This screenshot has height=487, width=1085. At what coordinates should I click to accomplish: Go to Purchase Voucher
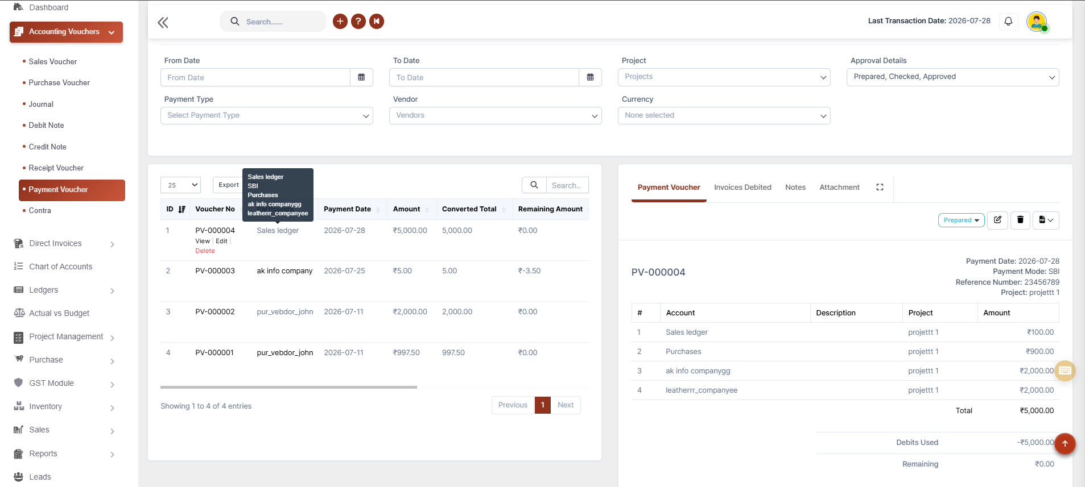click(x=59, y=83)
